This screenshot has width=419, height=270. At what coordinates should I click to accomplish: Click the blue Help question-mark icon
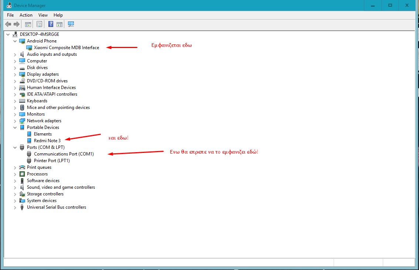coord(51,24)
